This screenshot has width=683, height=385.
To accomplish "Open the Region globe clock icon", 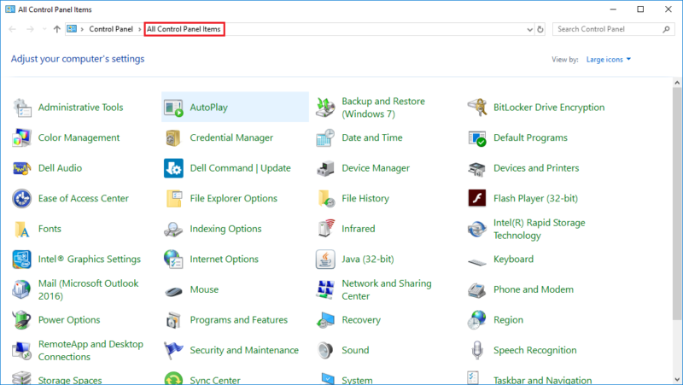I will [x=477, y=320].
